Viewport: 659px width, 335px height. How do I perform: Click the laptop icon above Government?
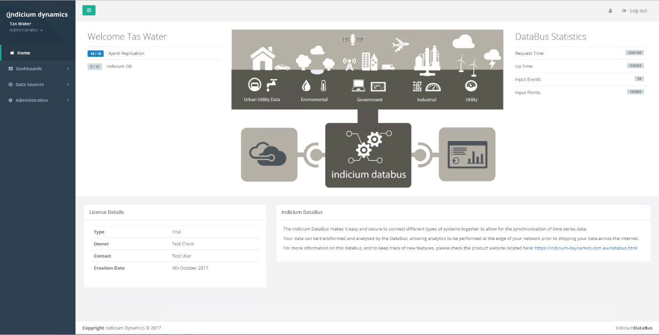(359, 86)
